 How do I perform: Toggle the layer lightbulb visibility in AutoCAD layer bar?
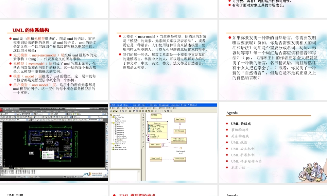pos(72,114)
